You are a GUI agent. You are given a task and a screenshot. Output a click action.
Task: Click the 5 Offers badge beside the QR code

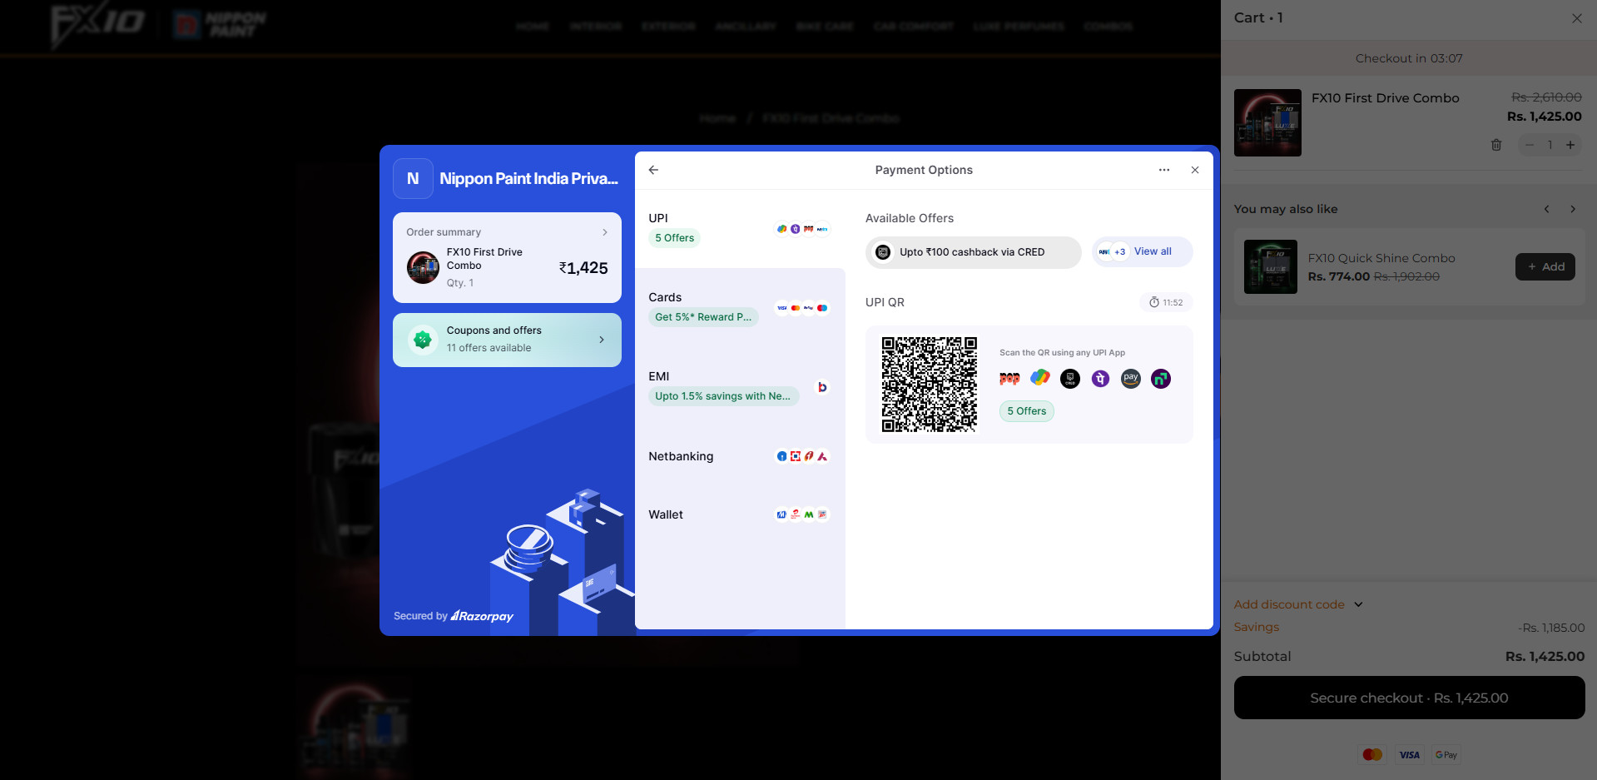point(1027,411)
